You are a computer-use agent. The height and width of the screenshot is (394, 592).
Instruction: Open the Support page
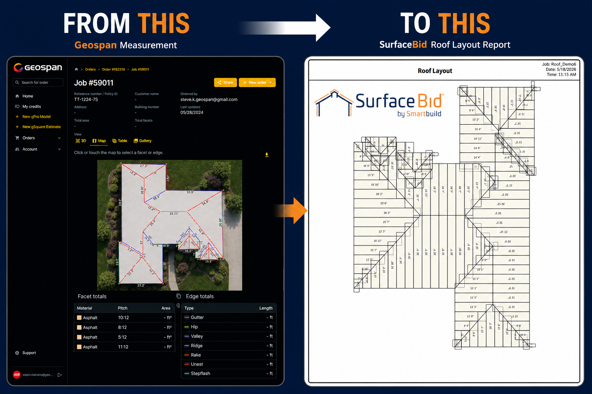click(x=29, y=353)
